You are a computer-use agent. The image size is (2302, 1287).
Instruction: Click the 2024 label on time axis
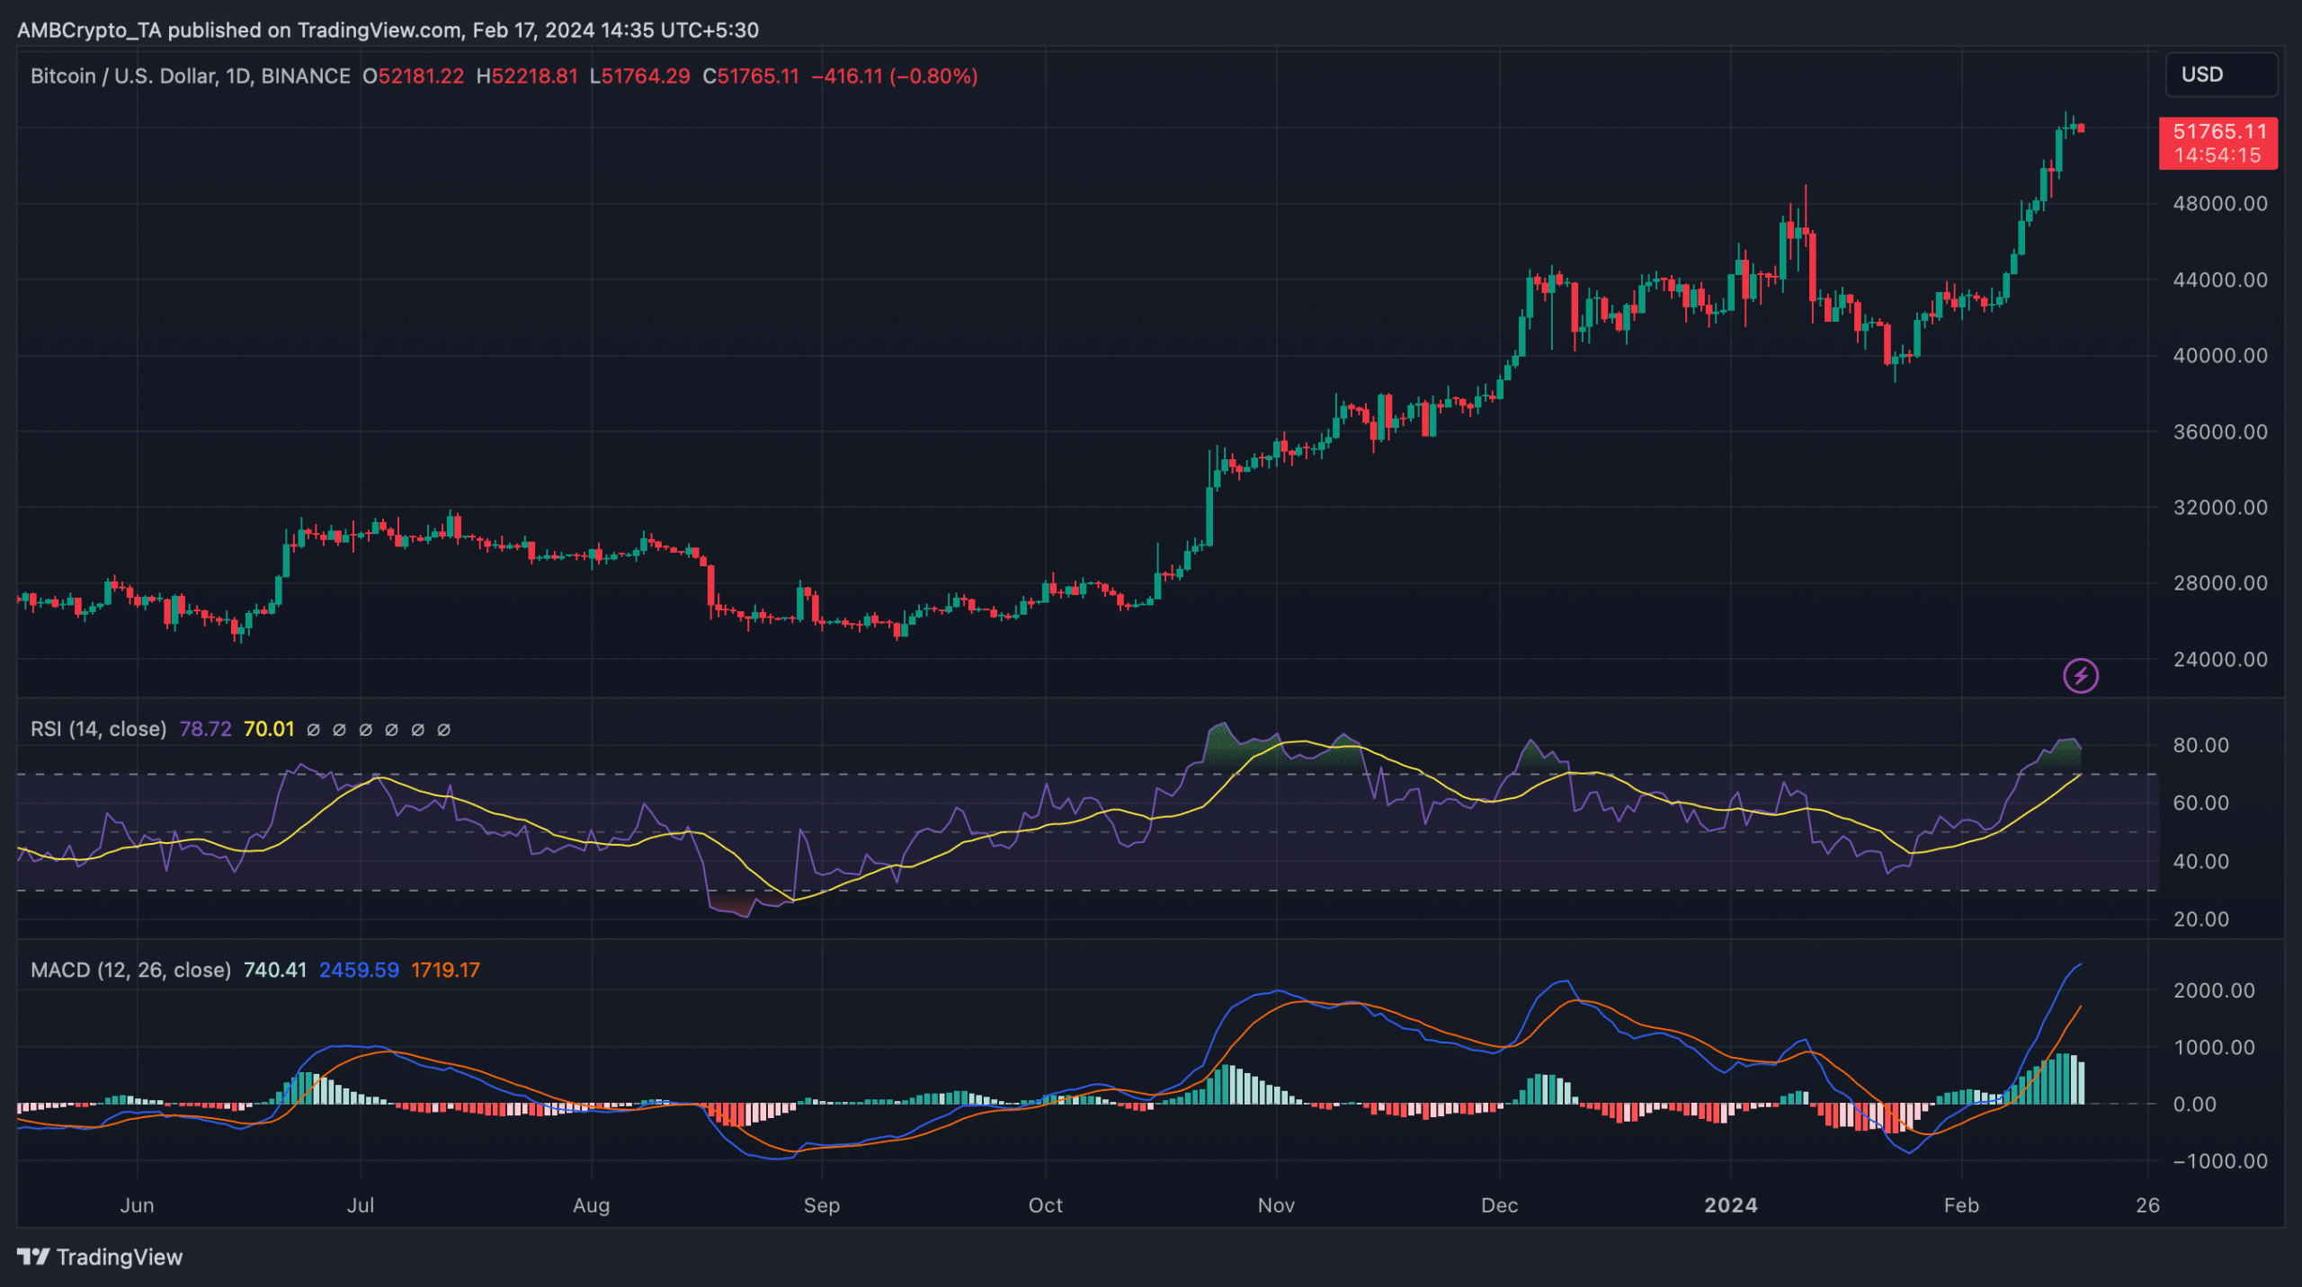pyautogui.click(x=1730, y=1205)
